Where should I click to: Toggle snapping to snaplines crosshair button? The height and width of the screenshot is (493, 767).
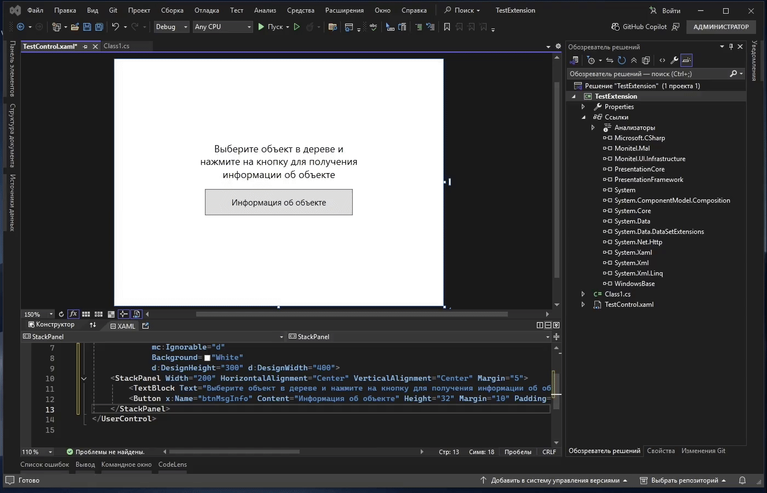click(124, 314)
